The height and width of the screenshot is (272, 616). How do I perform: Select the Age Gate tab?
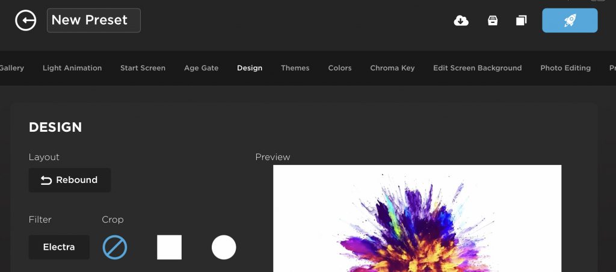point(201,68)
